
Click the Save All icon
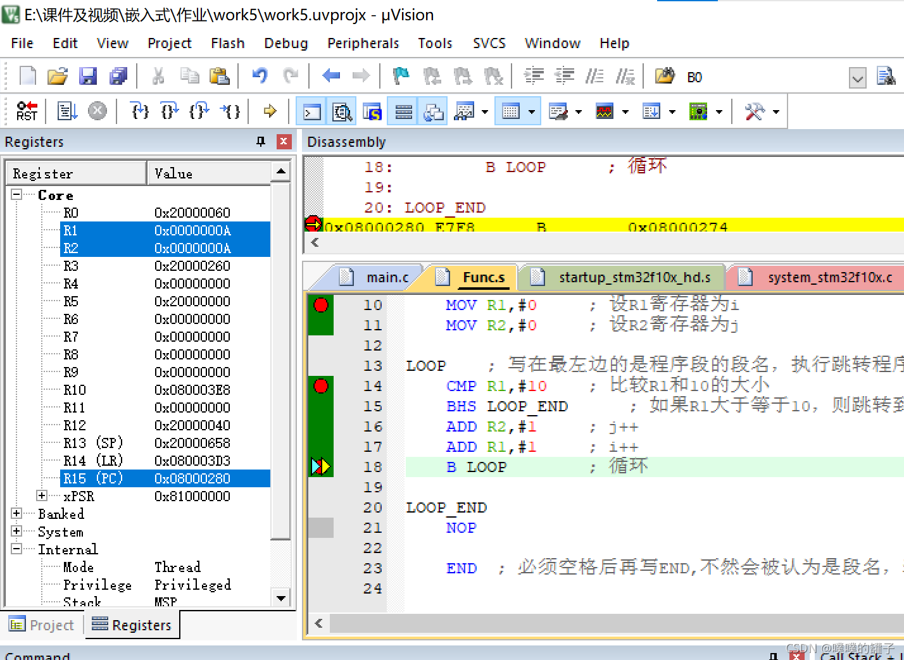pyautogui.click(x=118, y=77)
